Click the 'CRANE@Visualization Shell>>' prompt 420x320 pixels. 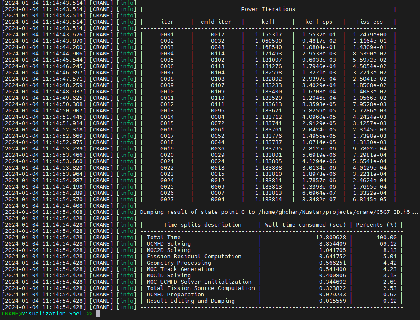point(47,314)
